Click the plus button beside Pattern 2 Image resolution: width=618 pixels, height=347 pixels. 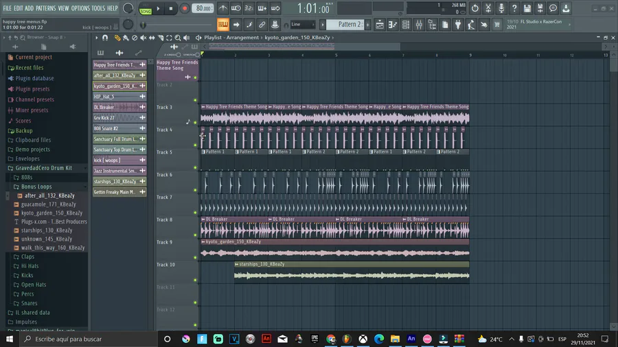pyautogui.click(x=368, y=25)
